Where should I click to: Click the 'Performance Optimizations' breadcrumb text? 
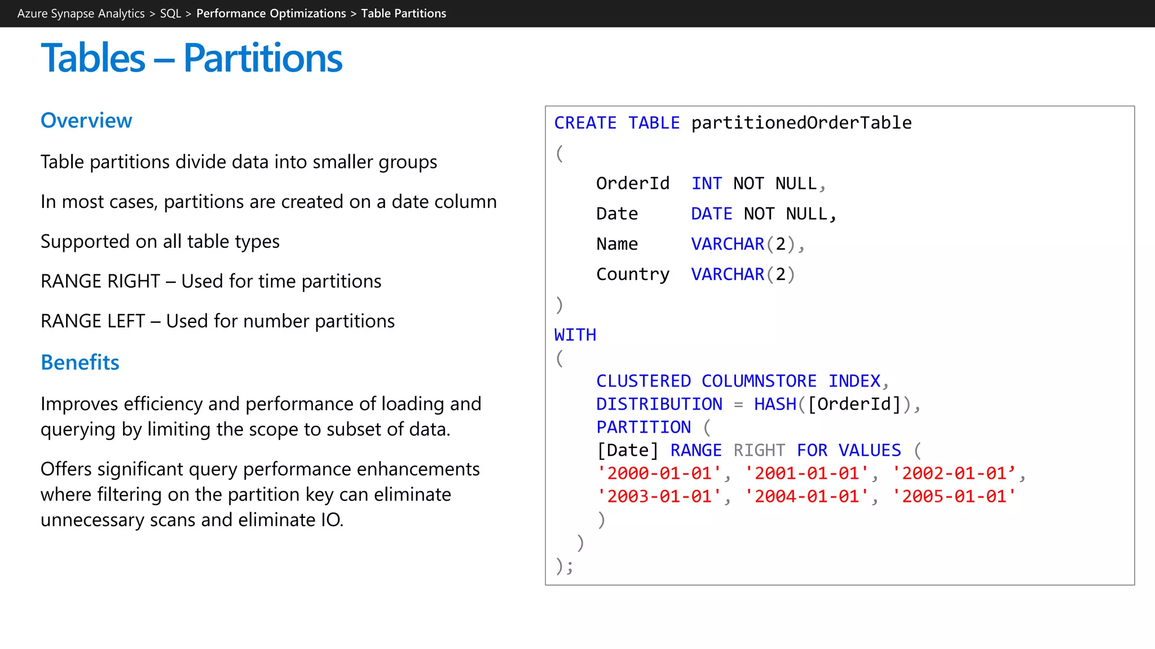coord(271,14)
